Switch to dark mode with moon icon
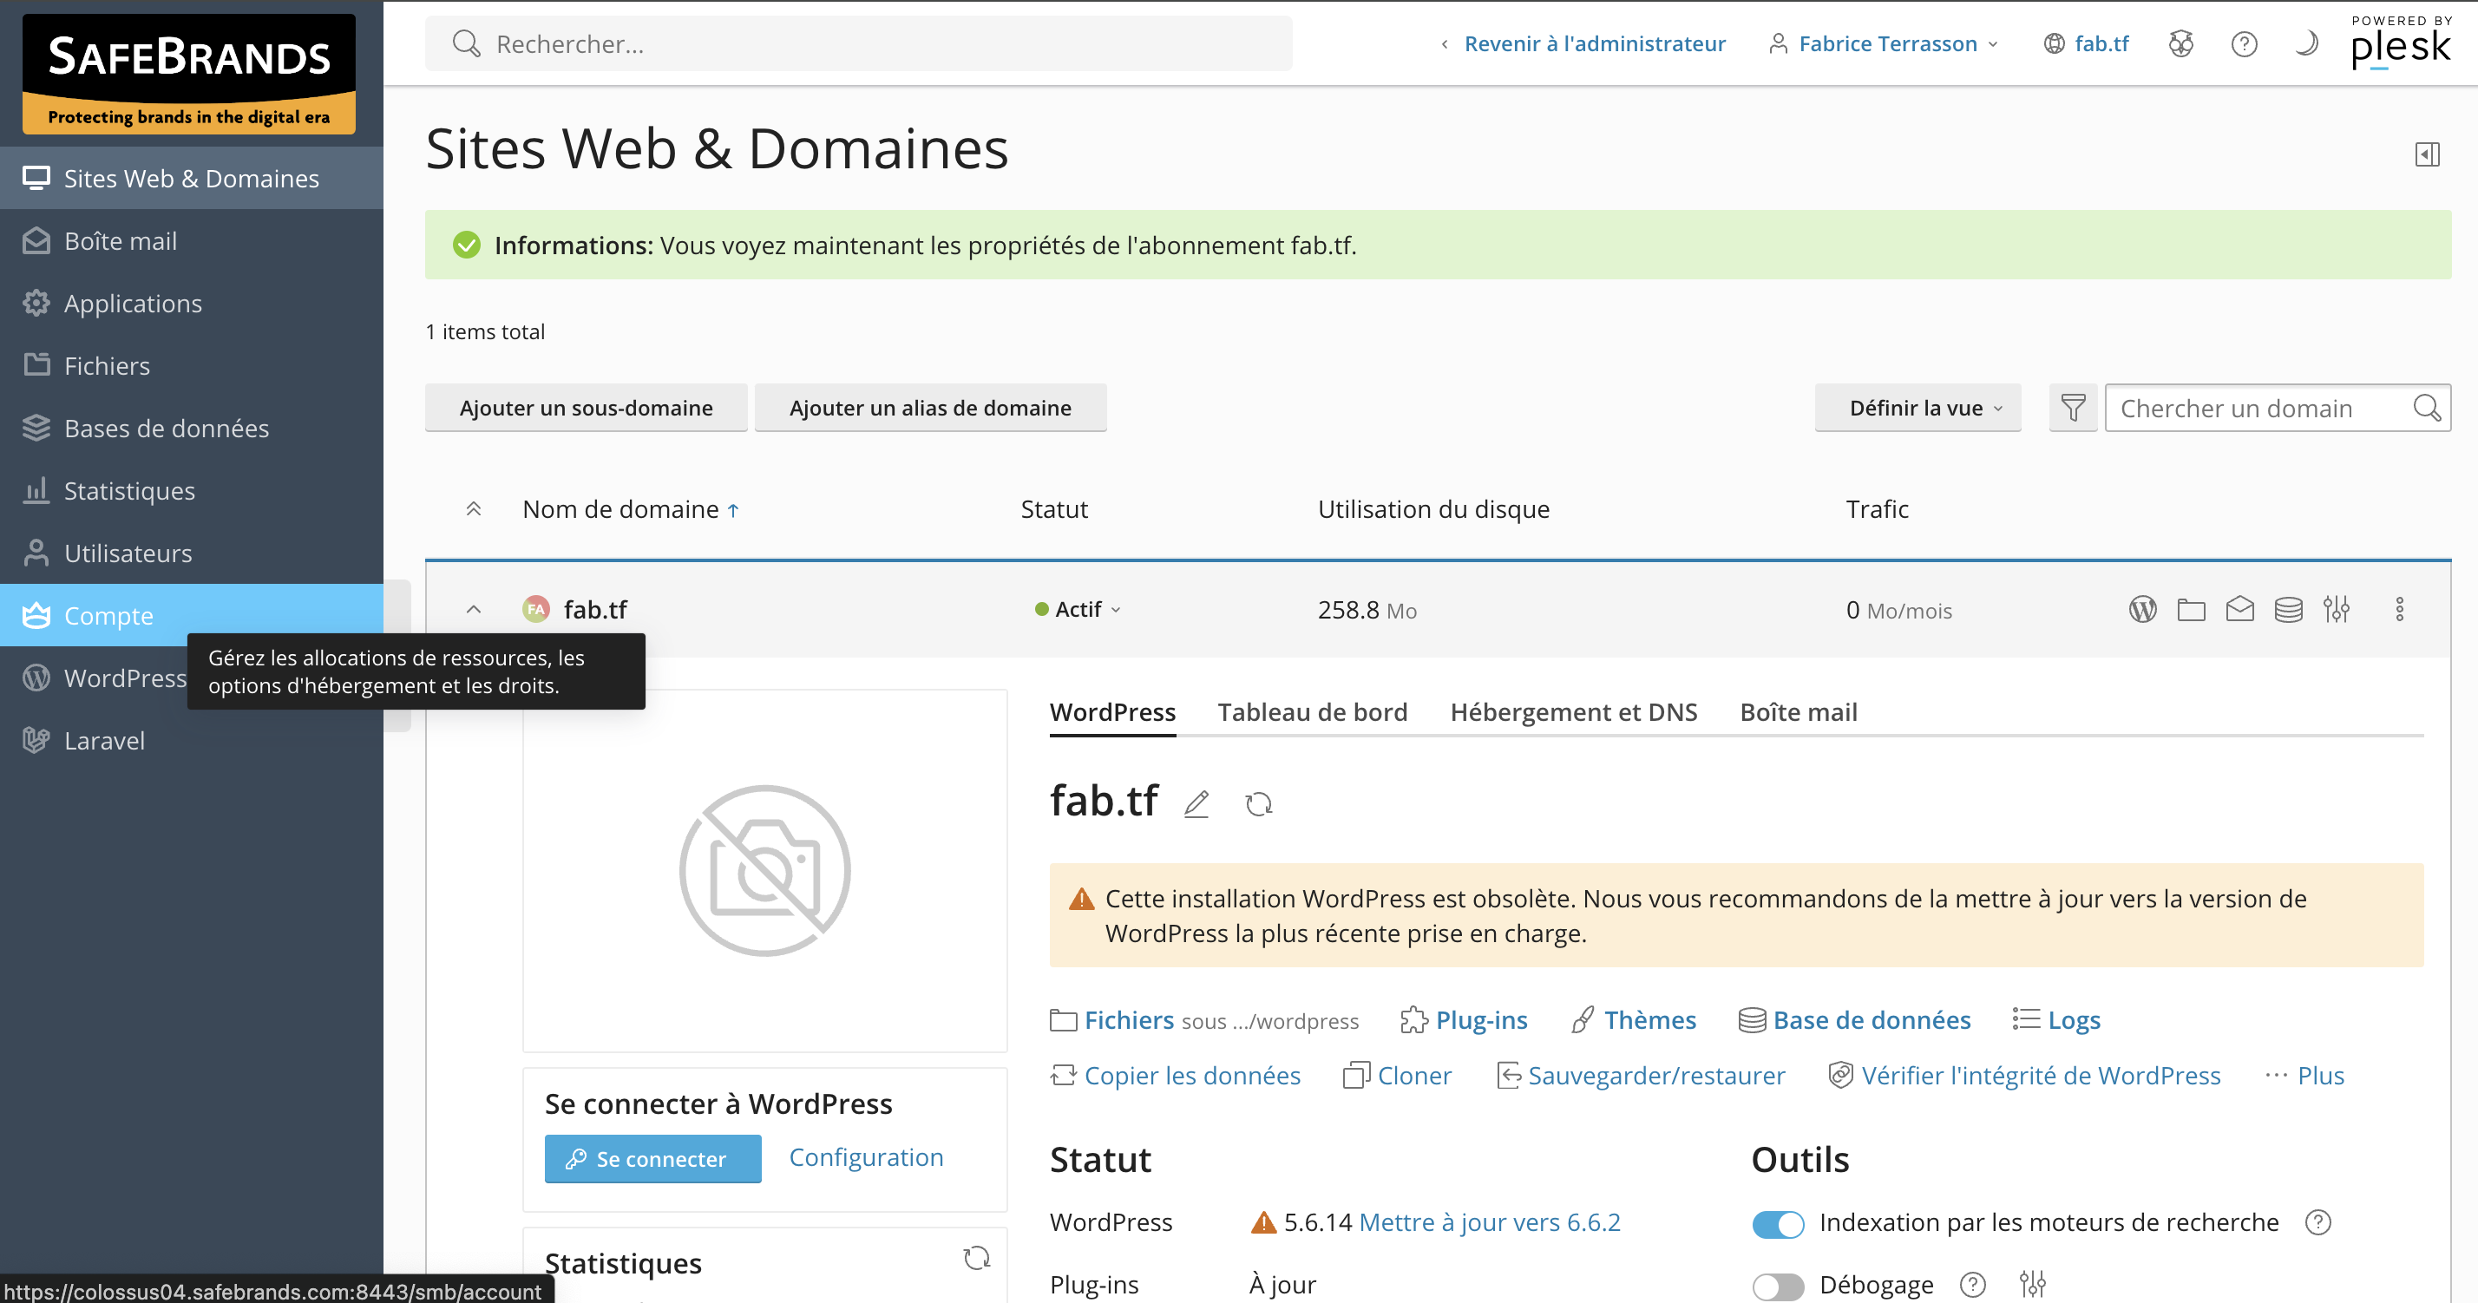 coord(2306,44)
